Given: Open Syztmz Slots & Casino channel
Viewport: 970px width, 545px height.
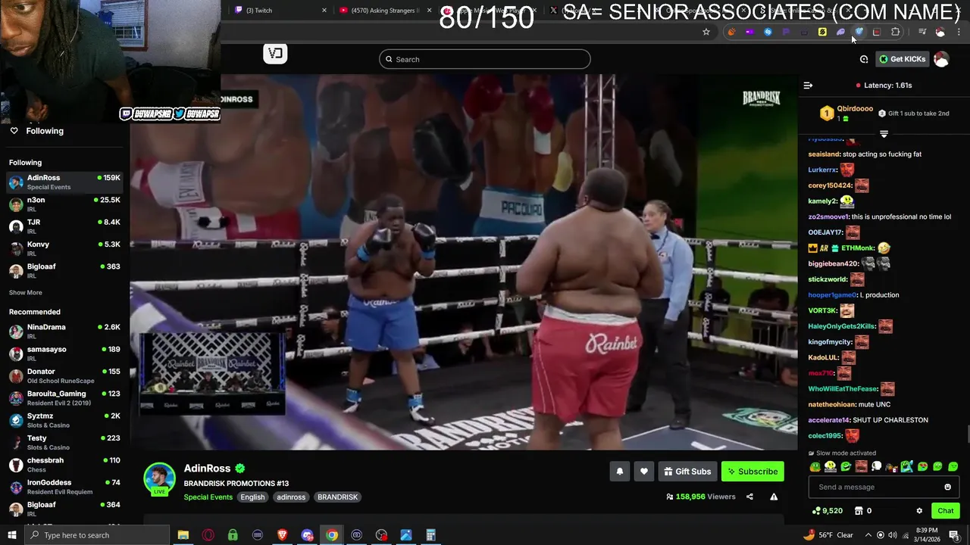Looking at the screenshot, I should click(64, 419).
